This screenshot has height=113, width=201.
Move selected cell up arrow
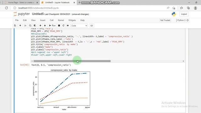click(x=41, y=26)
